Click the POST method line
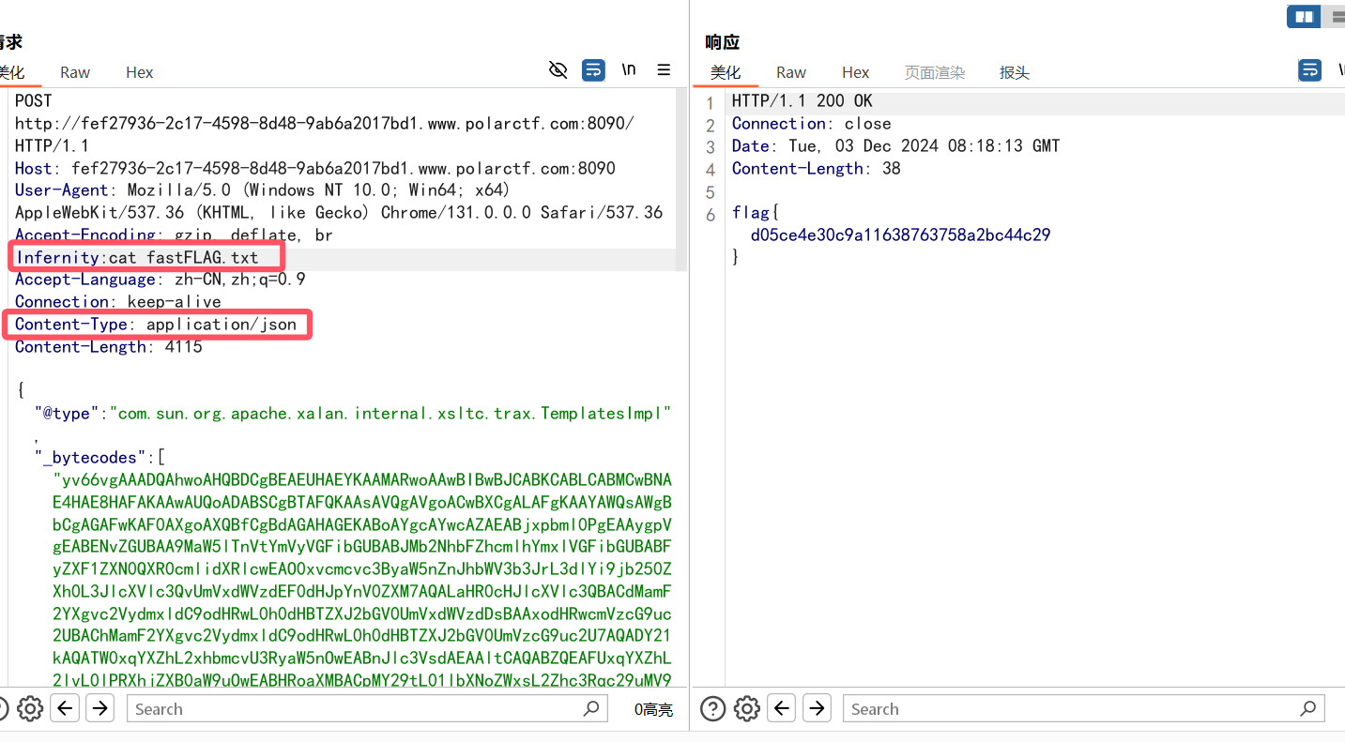This screenshot has width=1345, height=742. click(34, 101)
